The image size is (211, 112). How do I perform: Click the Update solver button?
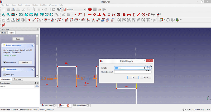(x=25, y=62)
